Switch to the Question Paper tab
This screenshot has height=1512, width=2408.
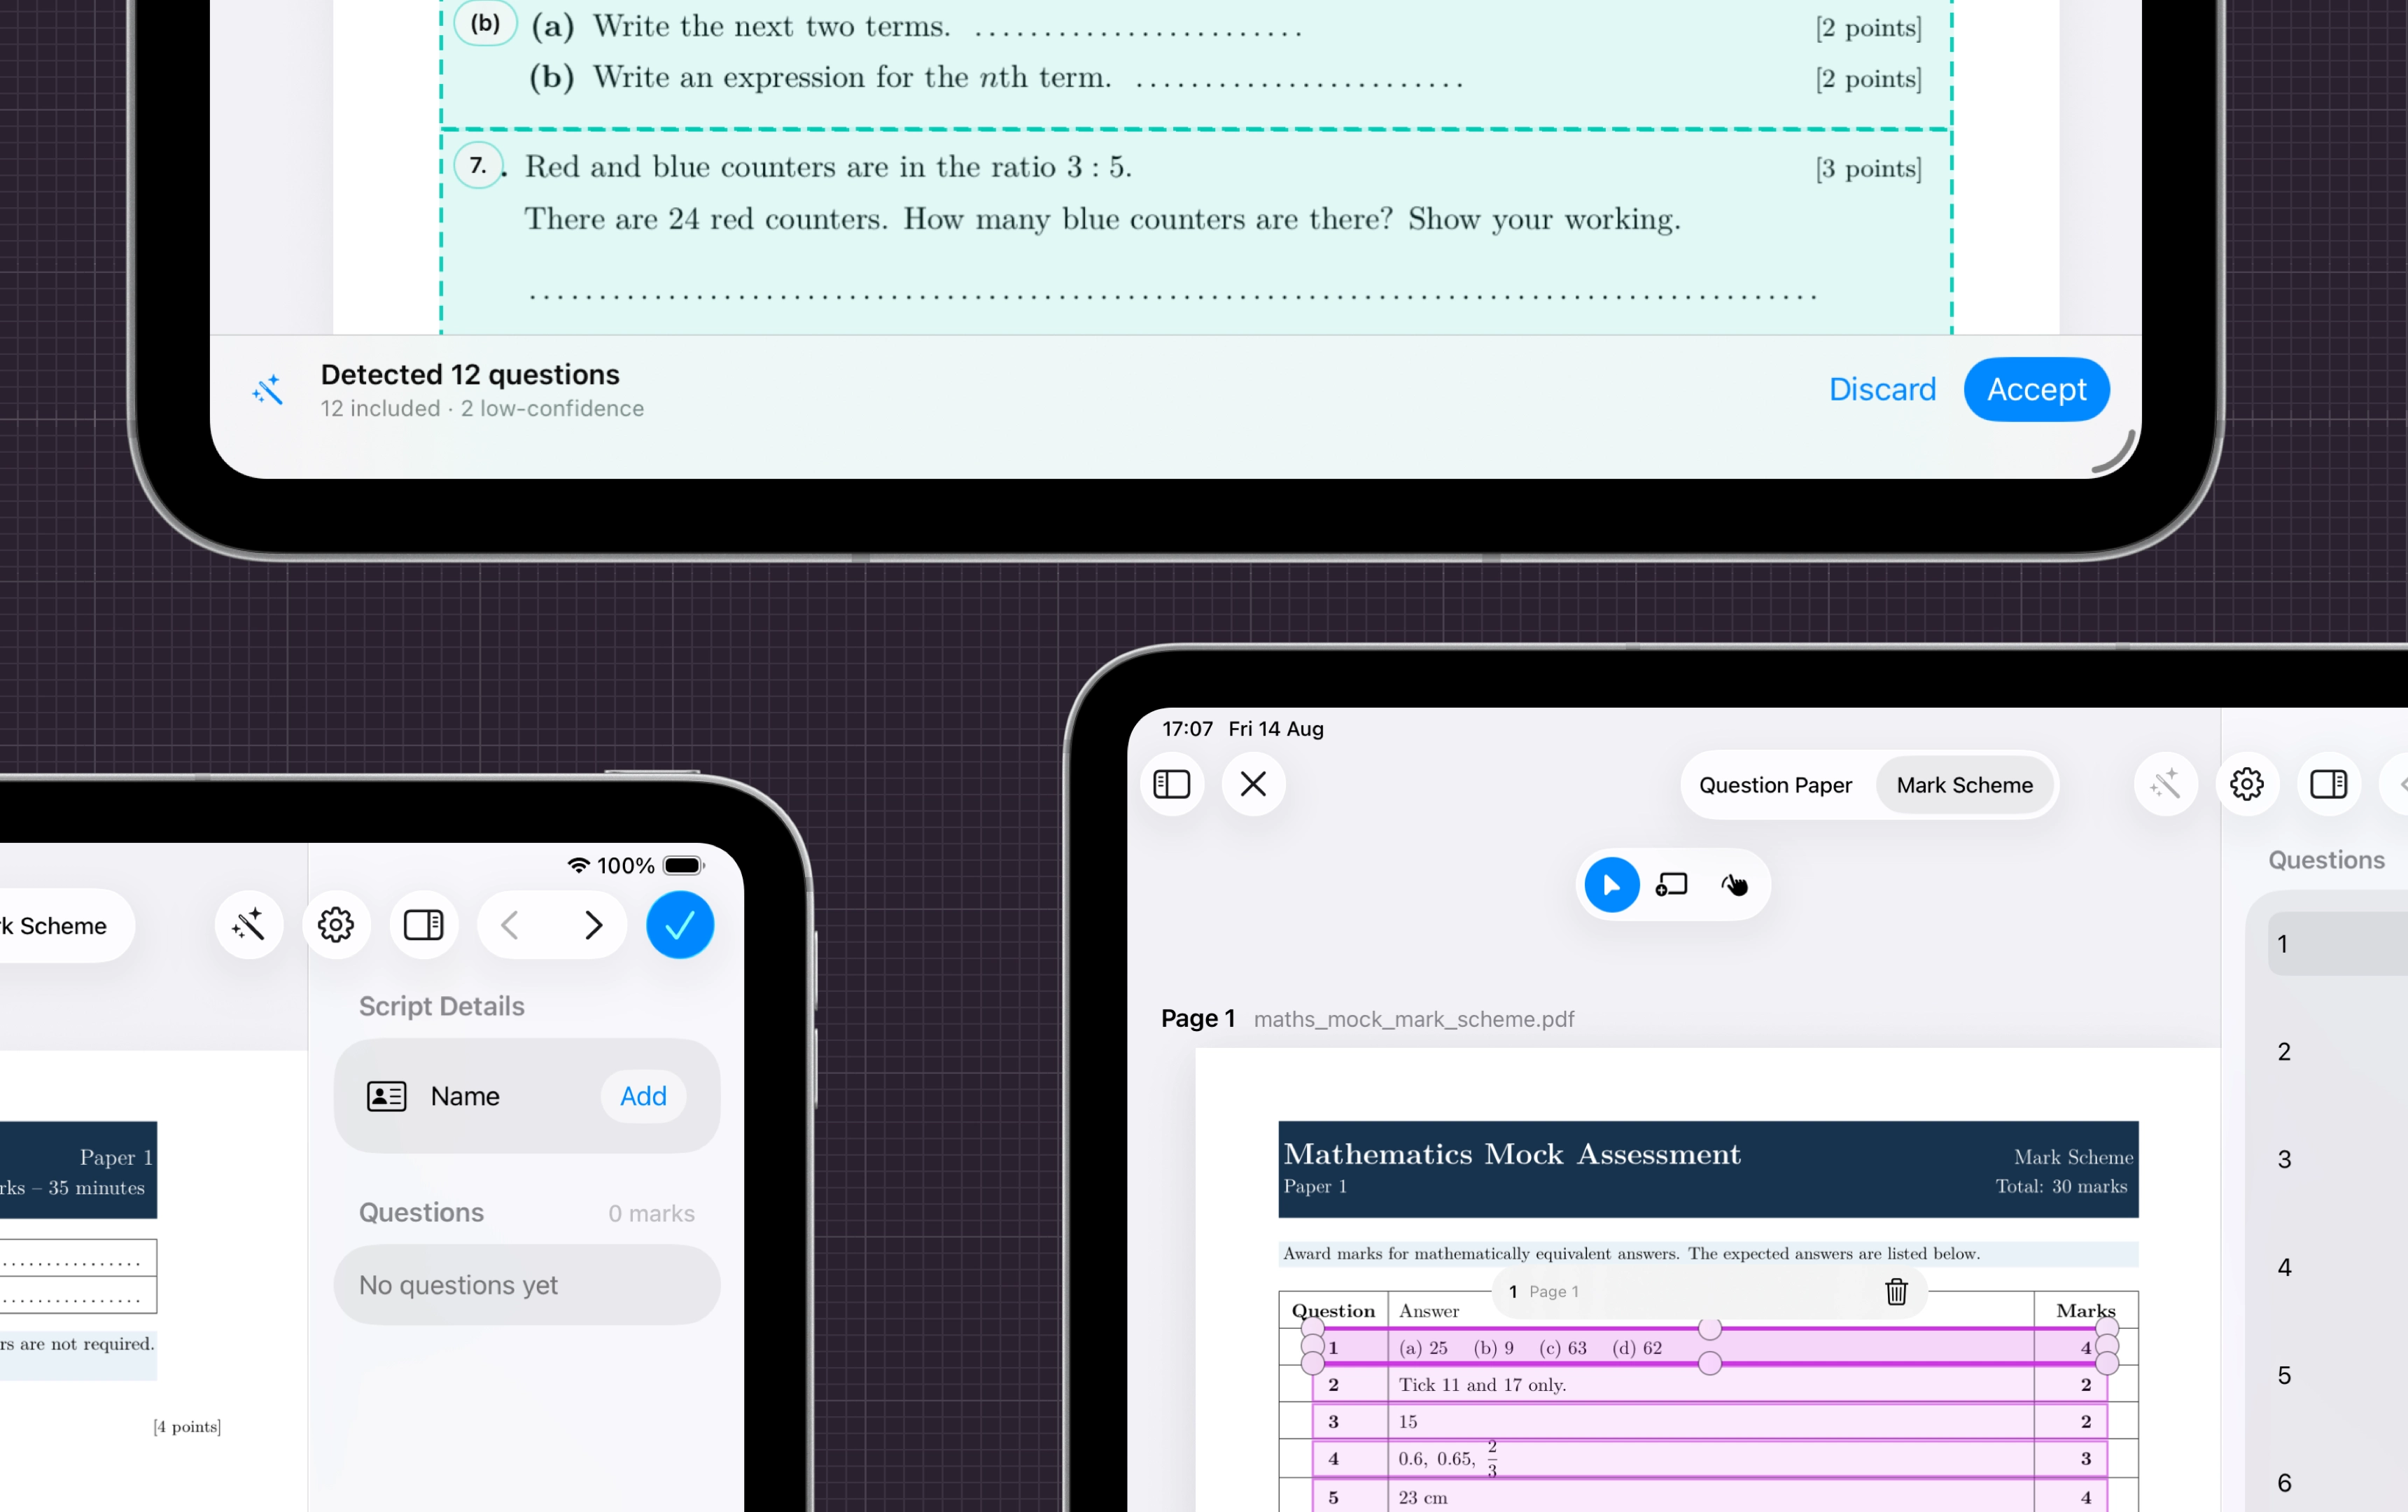pos(1775,785)
